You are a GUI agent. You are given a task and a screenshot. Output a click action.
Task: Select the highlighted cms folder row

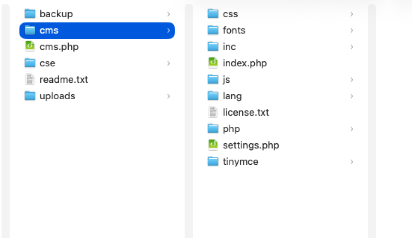coord(97,30)
